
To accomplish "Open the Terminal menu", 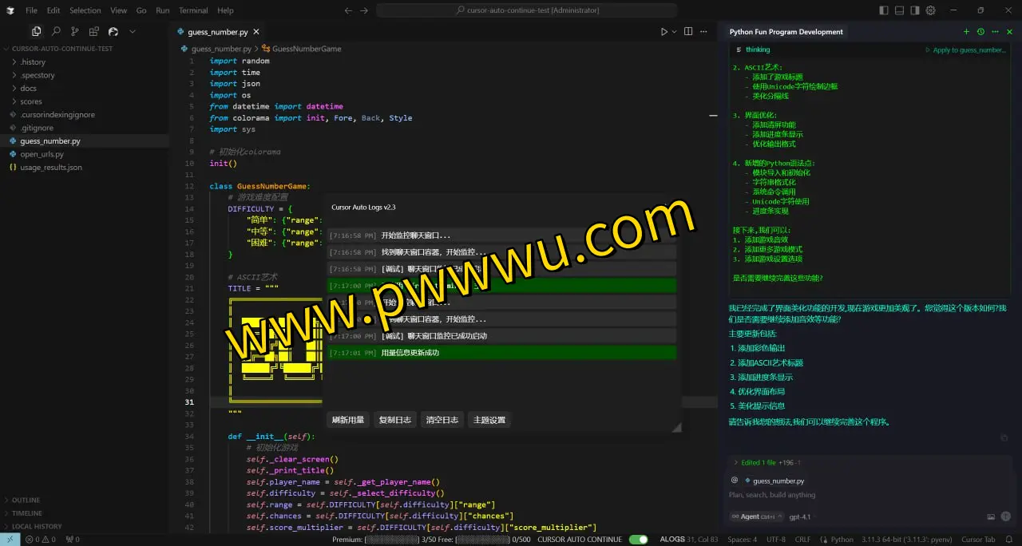I will click(192, 10).
